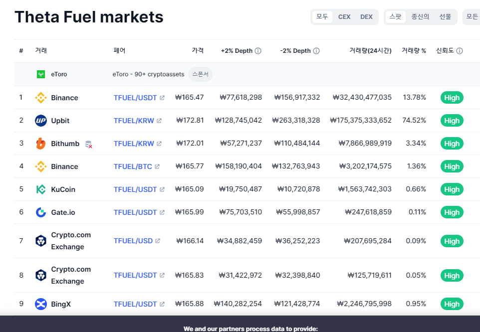The height and width of the screenshot is (332, 480).
Task: Click the Gate.io exchange name
Action: (x=63, y=212)
